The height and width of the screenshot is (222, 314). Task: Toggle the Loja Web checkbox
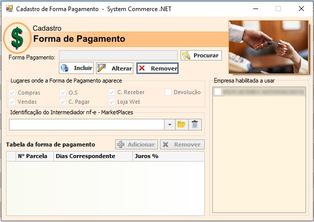click(112, 102)
